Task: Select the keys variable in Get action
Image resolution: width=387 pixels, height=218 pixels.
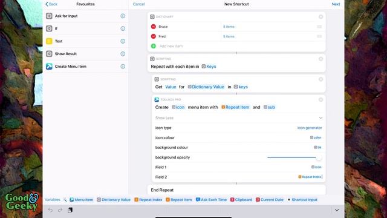Action: (241, 87)
